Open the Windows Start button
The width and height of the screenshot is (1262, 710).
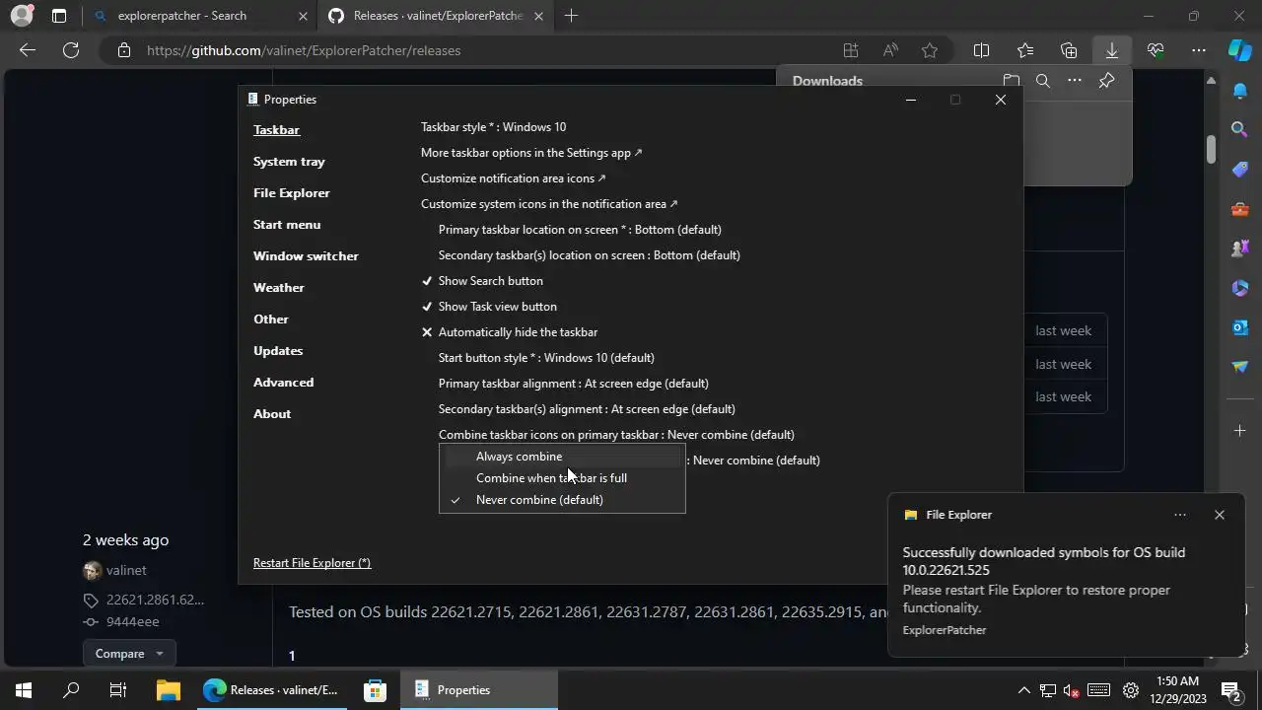click(24, 690)
